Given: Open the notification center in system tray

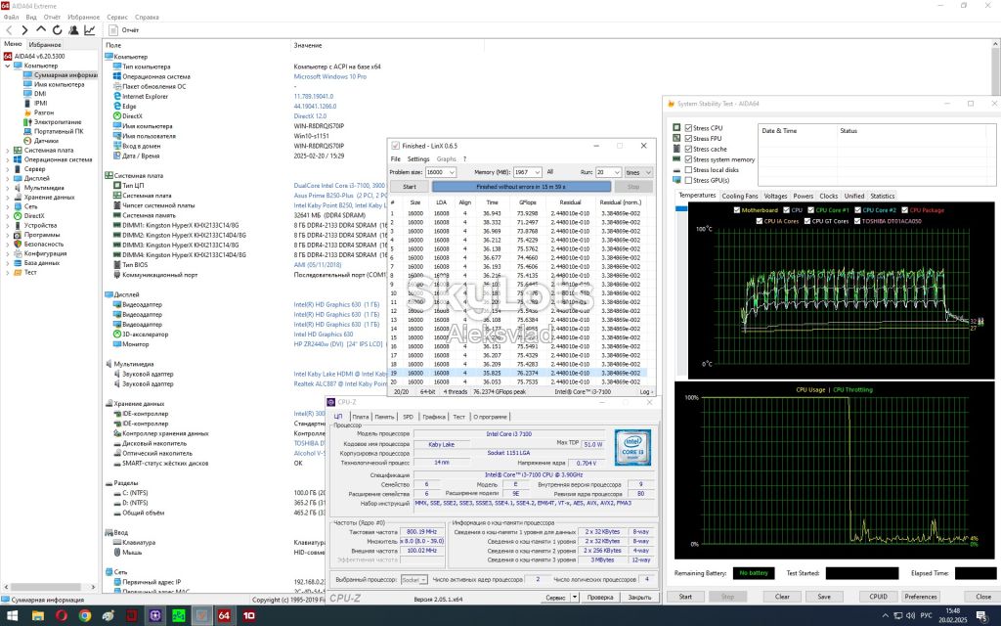Looking at the screenshot, I should pyautogui.click(x=981, y=616).
